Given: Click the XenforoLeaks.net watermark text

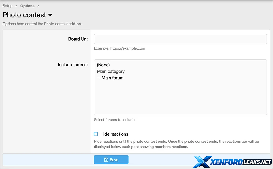Looking at the screenshot, I should [241, 162].
